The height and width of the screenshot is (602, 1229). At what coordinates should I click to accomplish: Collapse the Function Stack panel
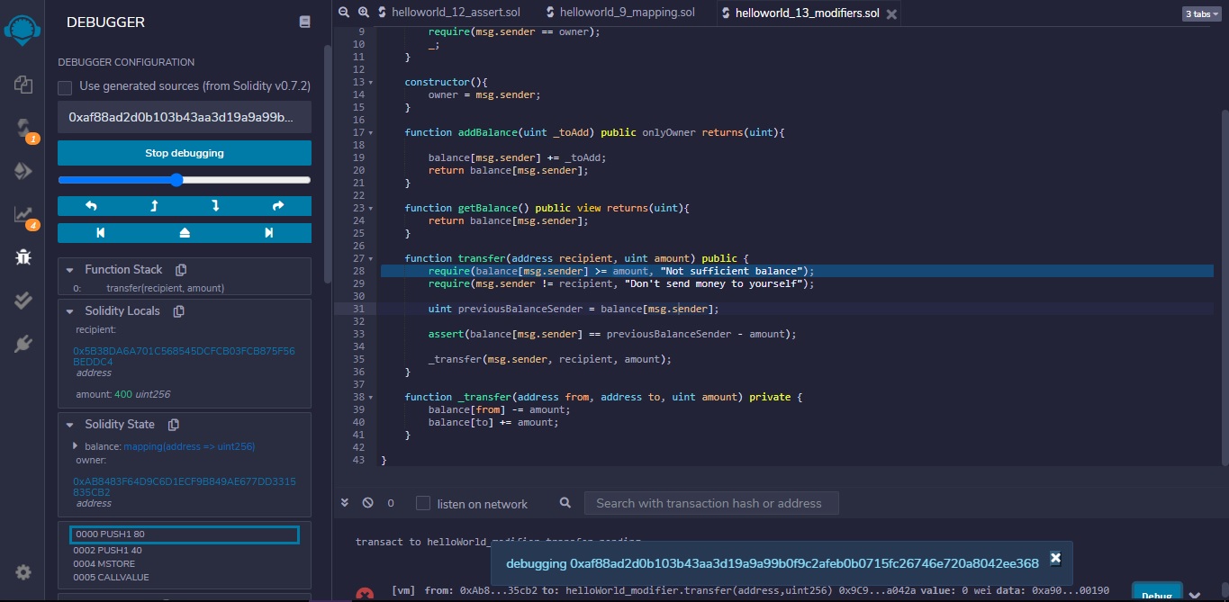click(70, 270)
